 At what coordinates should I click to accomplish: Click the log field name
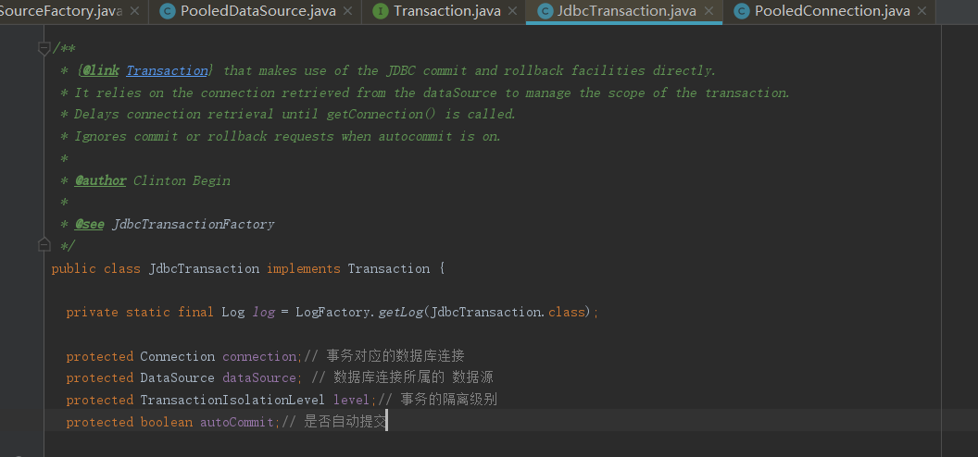click(x=263, y=313)
